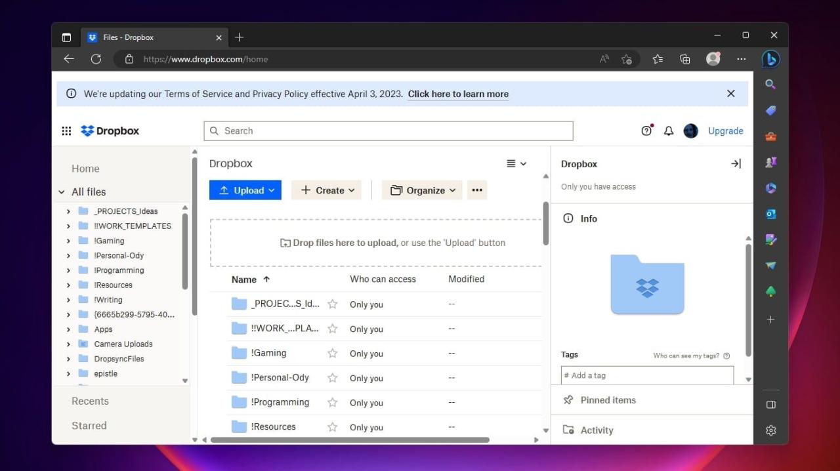Open the notifications bell
Screen dimensions: 840x471
(x=669, y=131)
